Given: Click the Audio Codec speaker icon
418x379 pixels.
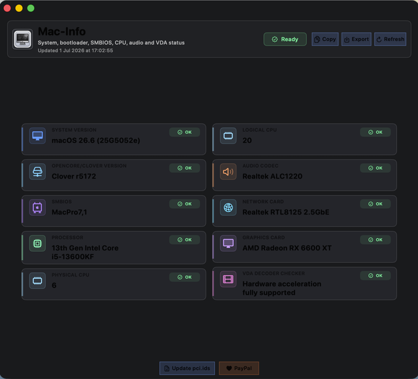Looking at the screenshot, I should tap(228, 172).
